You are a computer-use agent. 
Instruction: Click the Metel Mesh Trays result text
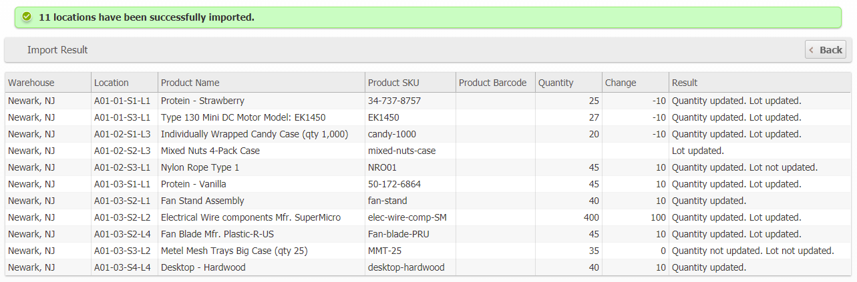coord(753,251)
